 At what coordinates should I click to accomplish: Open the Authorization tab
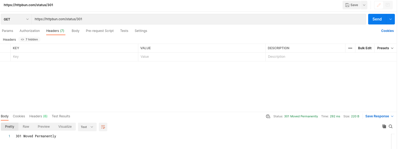point(30,31)
